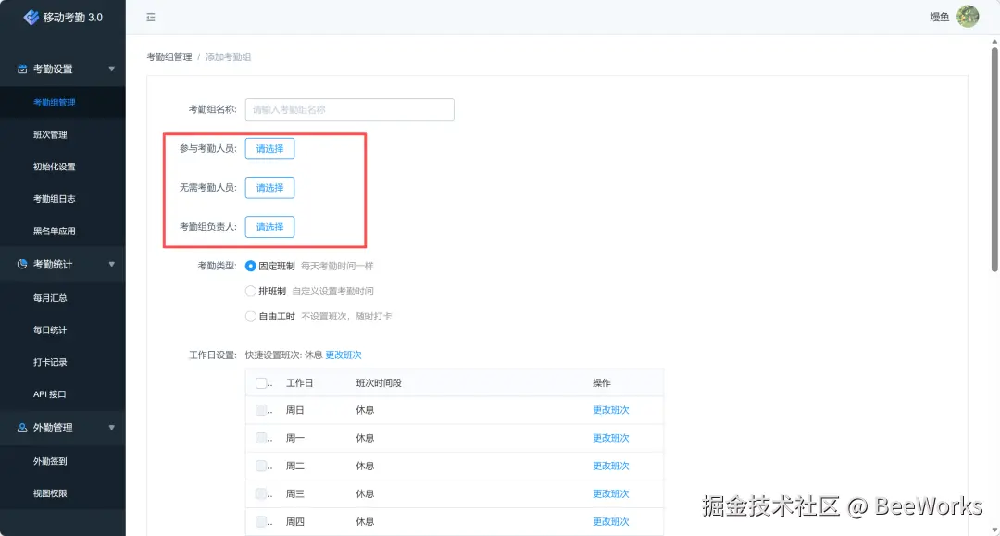Open 每月汇总 in sidebar
The image size is (1000, 536).
(x=50, y=298)
